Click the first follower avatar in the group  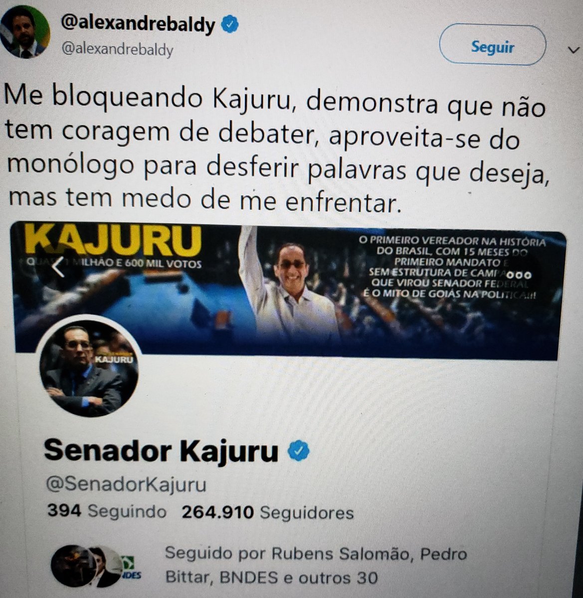click(x=73, y=566)
